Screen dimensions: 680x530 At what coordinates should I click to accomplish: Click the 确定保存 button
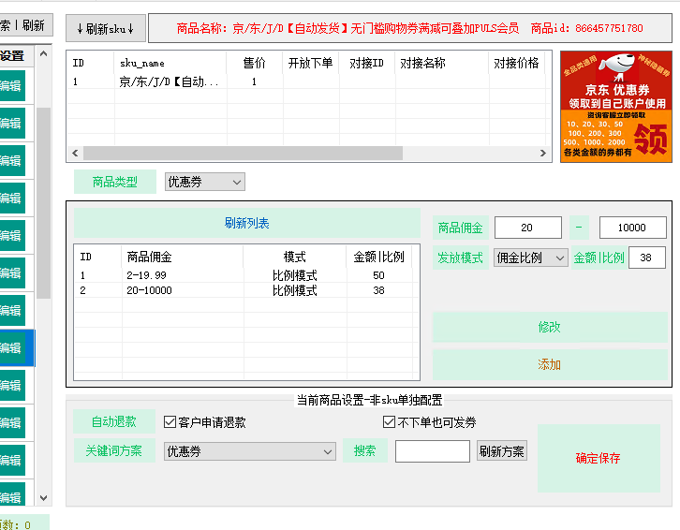[599, 458]
